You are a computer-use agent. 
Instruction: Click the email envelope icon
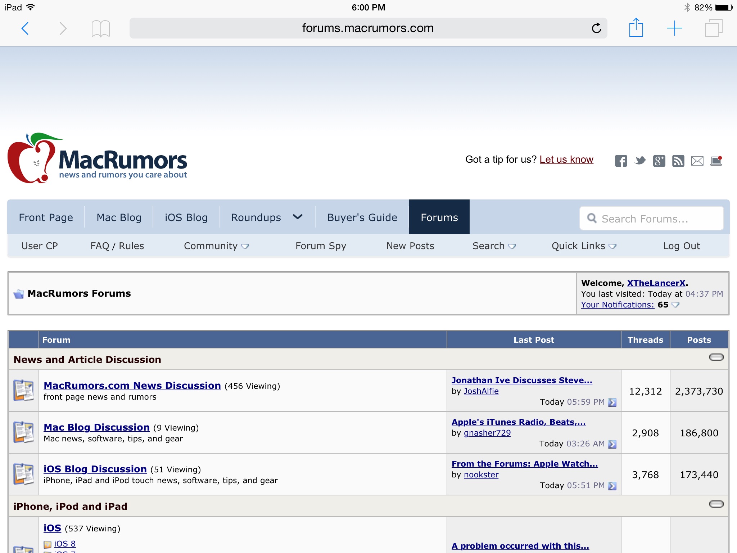(x=697, y=161)
